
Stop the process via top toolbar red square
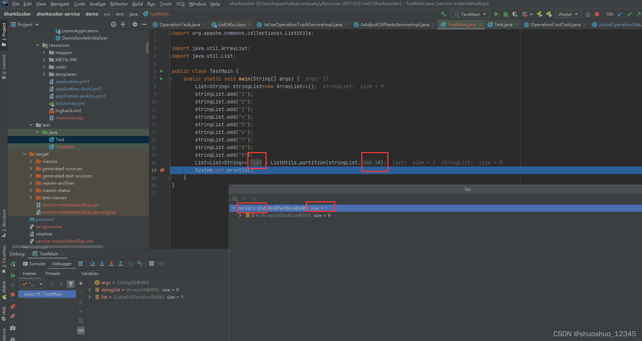[x=597, y=14]
